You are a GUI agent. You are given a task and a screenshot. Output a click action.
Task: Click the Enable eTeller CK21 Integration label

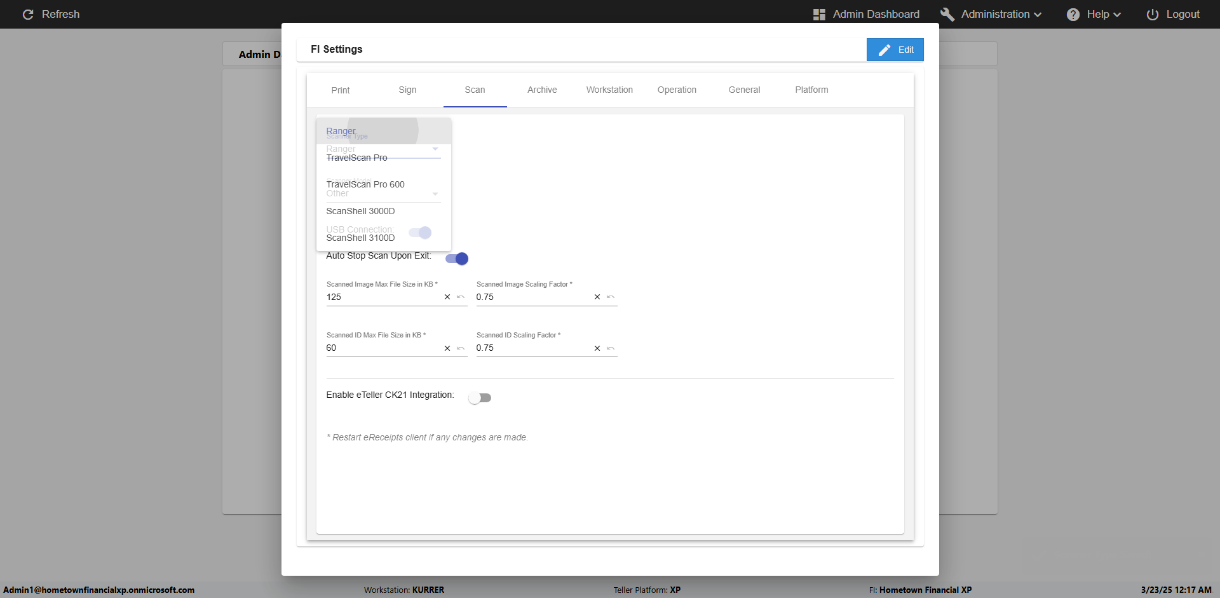[x=390, y=395]
